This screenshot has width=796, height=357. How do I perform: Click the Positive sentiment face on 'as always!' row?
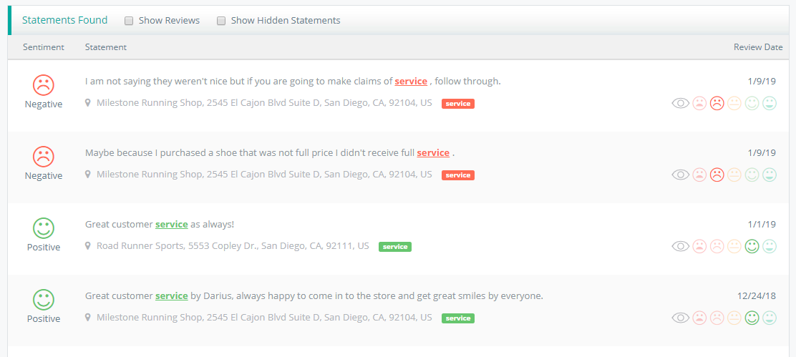(44, 228)
